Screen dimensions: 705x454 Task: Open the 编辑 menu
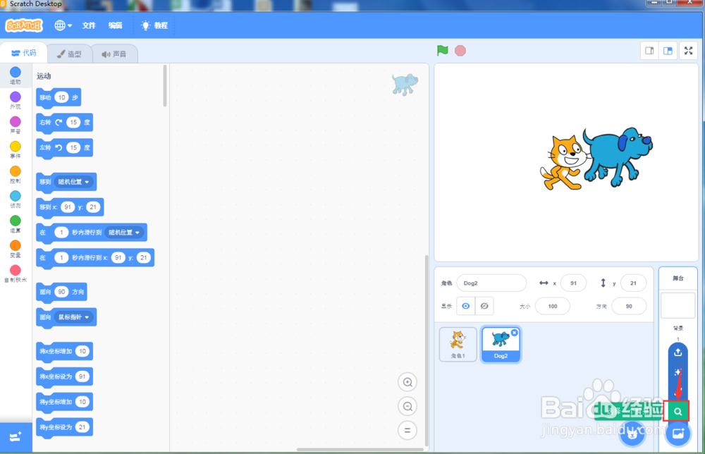click(x=115, y=25)
